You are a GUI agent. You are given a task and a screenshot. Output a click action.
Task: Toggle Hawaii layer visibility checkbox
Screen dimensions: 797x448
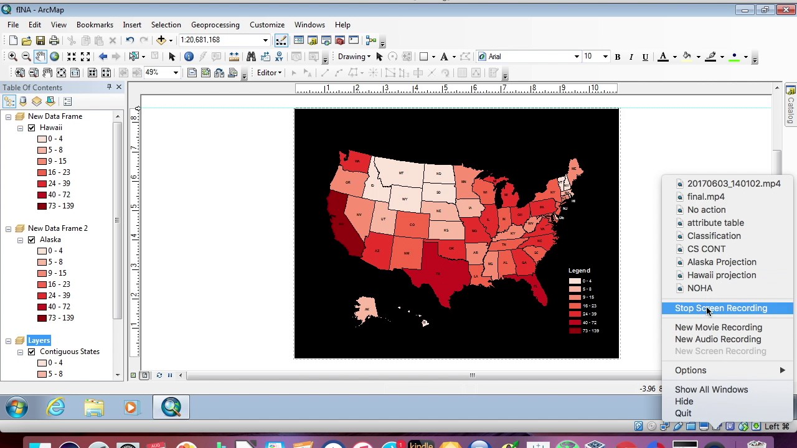[x=32, y=128]
